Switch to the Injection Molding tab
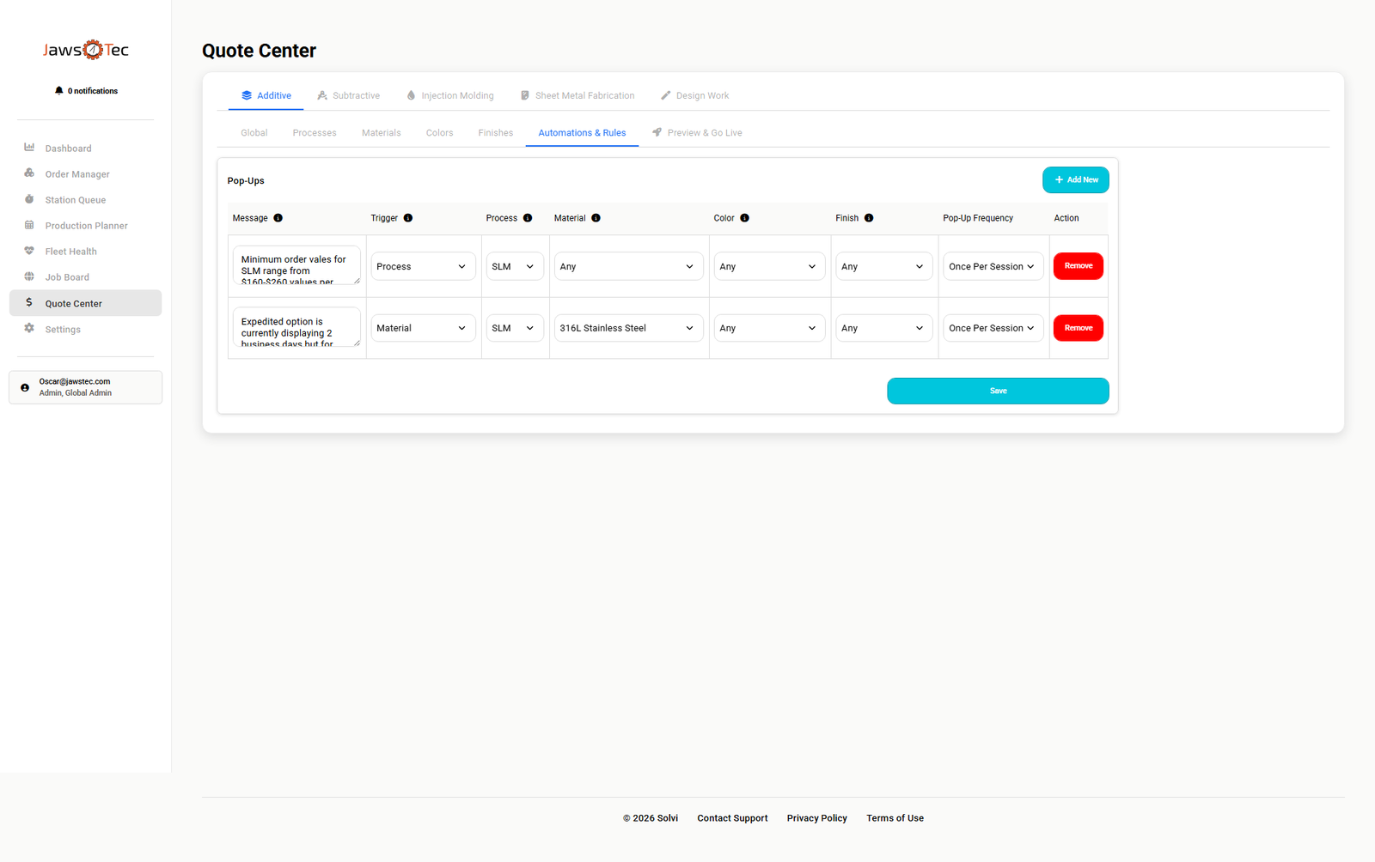 [x=450, y=95]
